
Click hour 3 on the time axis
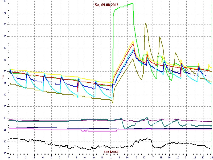[x=34, y=157]
